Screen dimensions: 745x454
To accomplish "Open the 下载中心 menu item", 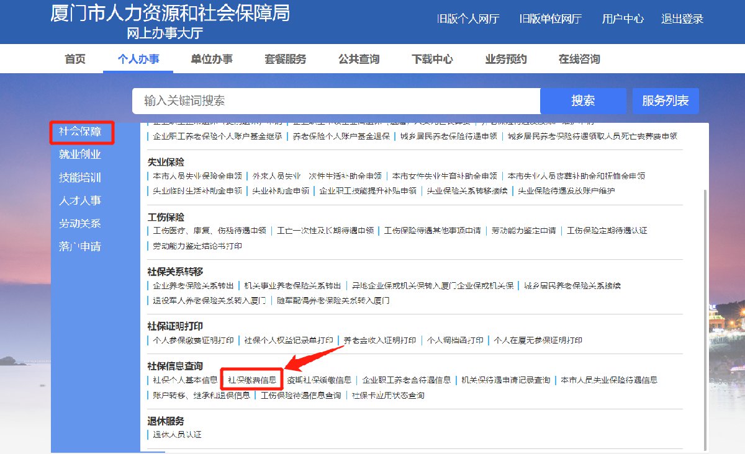I will 432,60.
